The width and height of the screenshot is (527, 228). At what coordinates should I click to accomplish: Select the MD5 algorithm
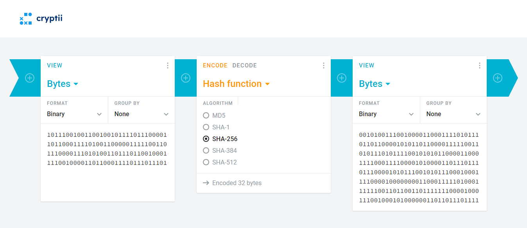click(206, 115)
